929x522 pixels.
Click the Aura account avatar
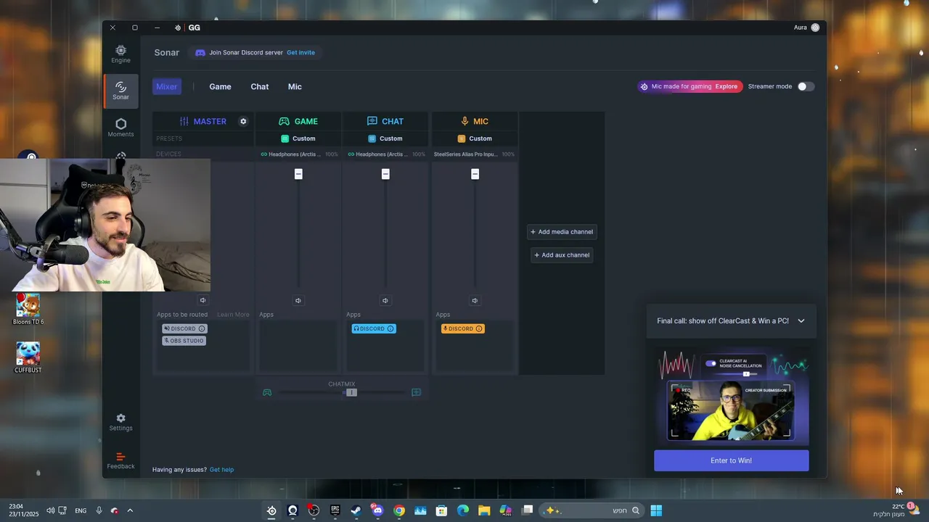[x=815, y=28]
